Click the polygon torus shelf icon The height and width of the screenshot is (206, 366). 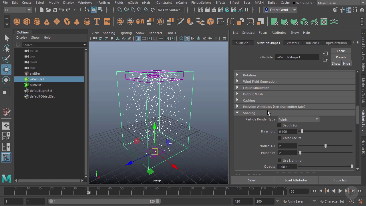[x=67, y=22]
